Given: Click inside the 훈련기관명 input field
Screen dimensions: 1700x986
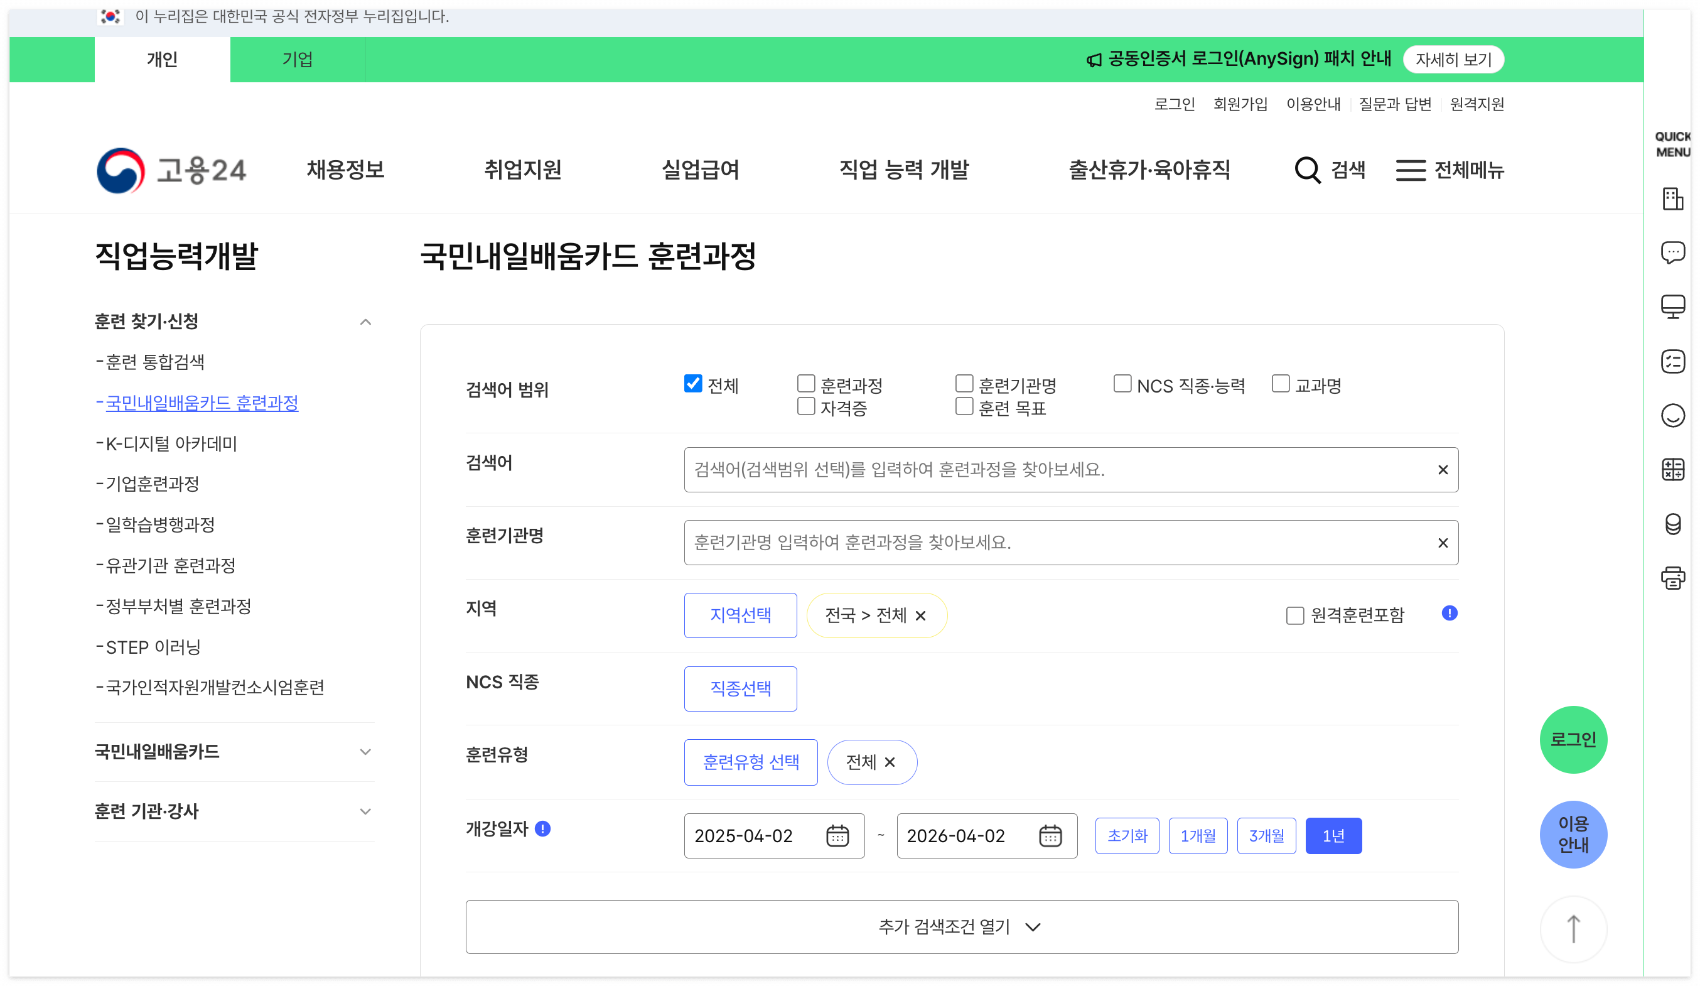Looking at the screenshot, I should pyautogui.click(x=1012, y=543).
